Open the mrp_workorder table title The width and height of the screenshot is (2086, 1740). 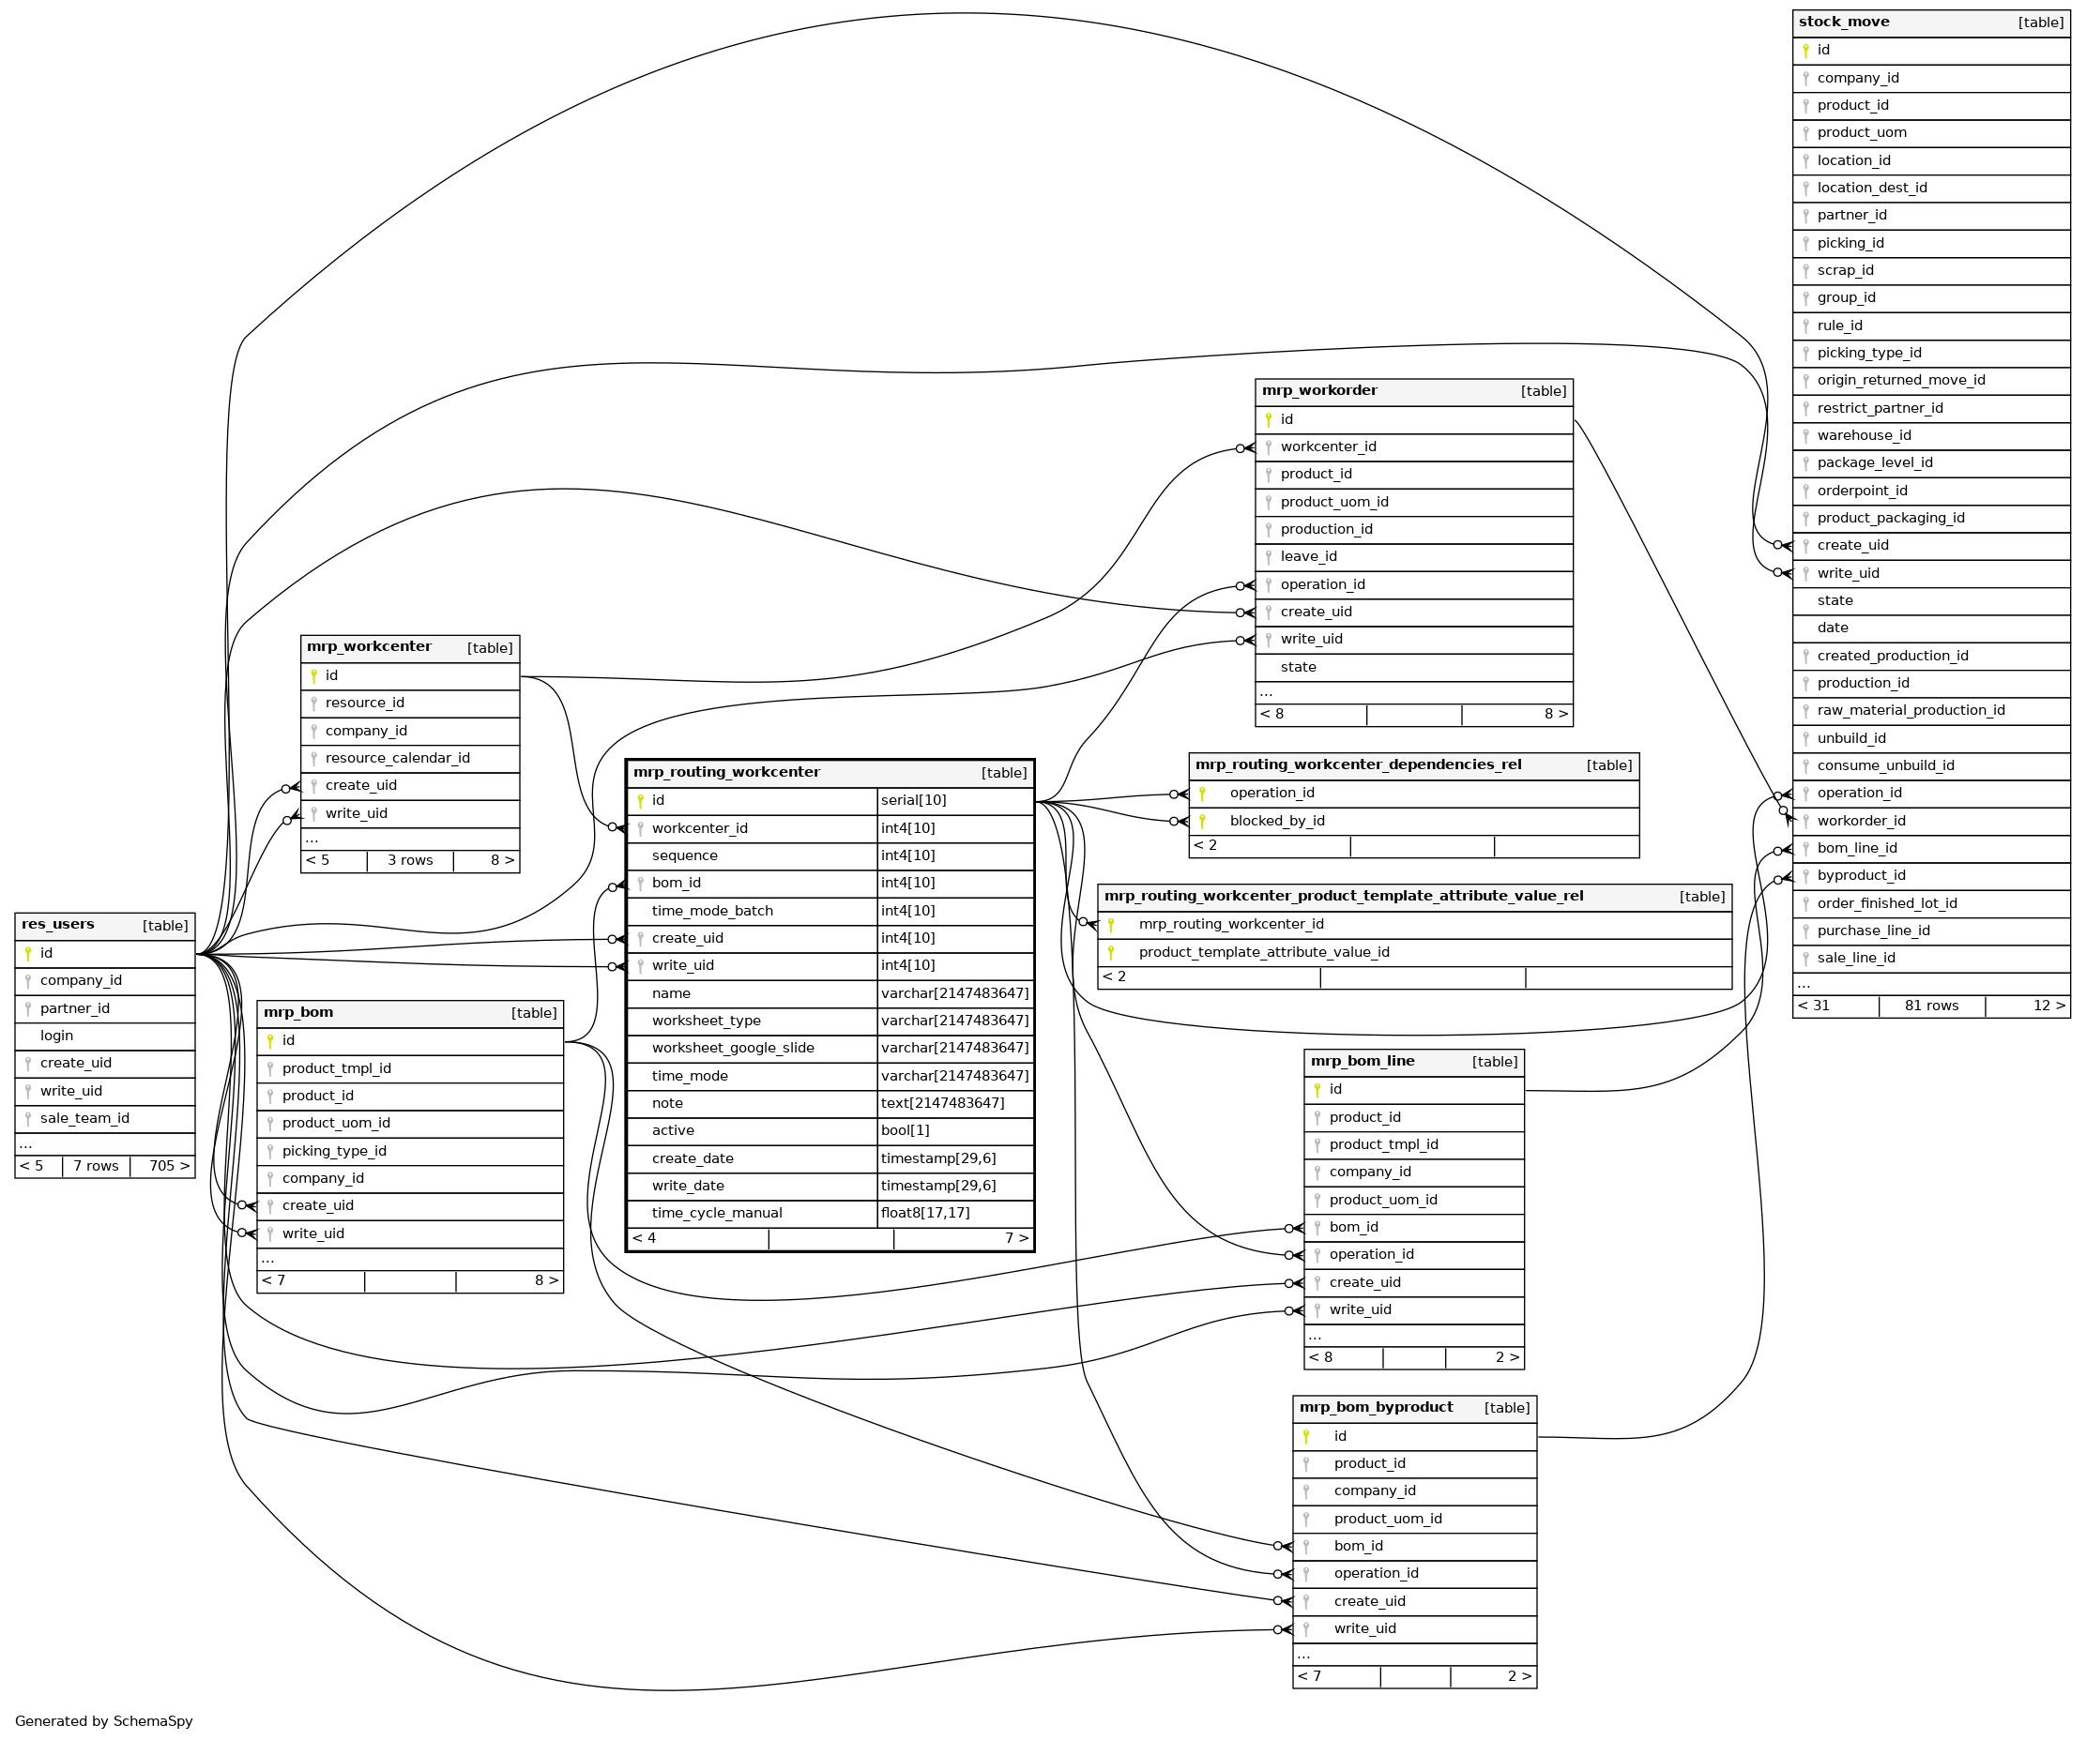click(1318, 390)
